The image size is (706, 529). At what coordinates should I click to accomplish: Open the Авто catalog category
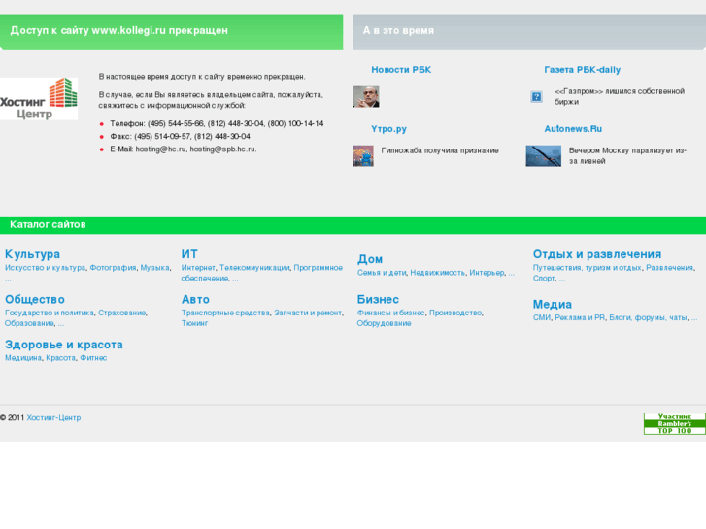[195, 299]
